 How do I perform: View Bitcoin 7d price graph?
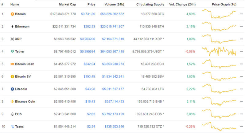219,14
